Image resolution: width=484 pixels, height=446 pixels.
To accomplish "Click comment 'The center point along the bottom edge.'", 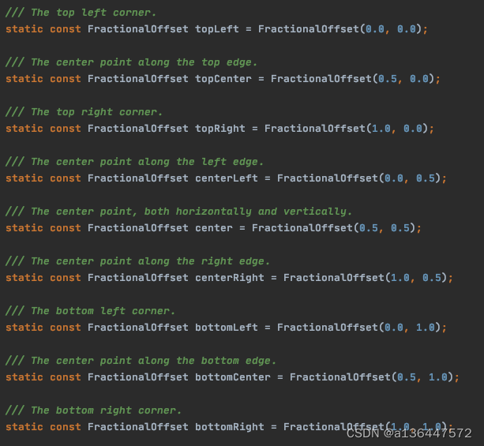I will [153, 361].
